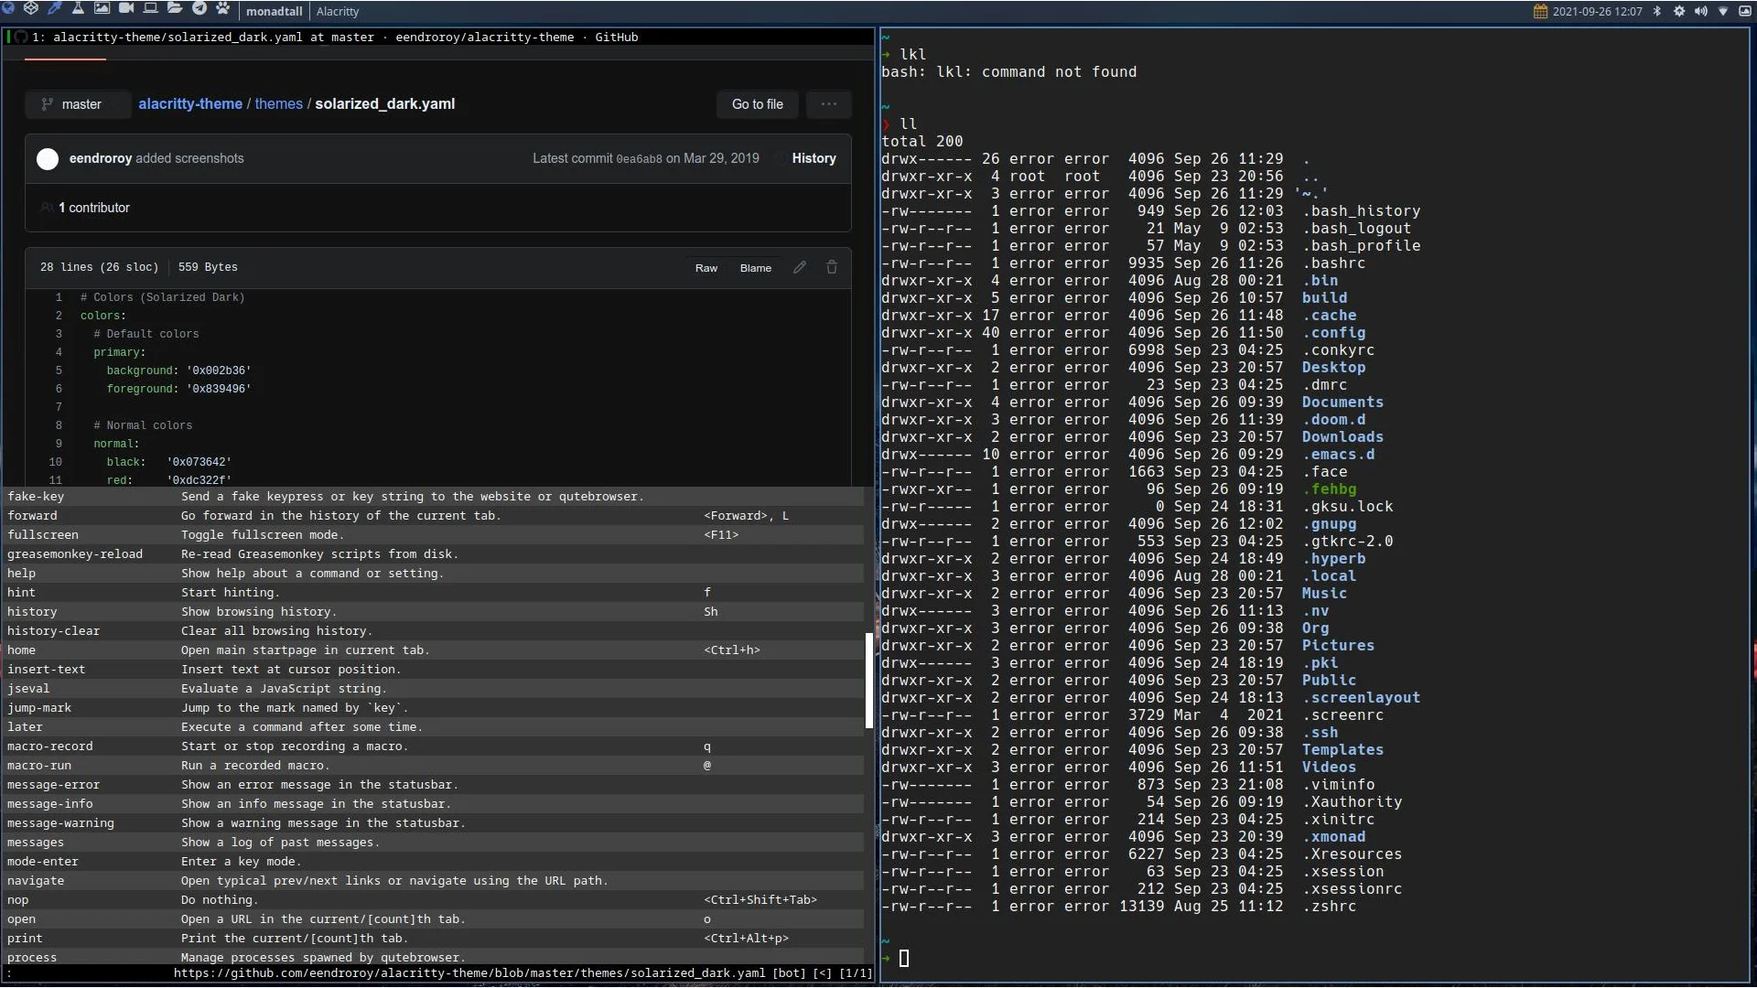This screenshot has width=1757, height=988.
Task: Select the jseval command entry
Action: pos(433,689)
